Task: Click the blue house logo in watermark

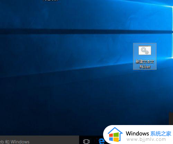Action: (x=115, y=134)
